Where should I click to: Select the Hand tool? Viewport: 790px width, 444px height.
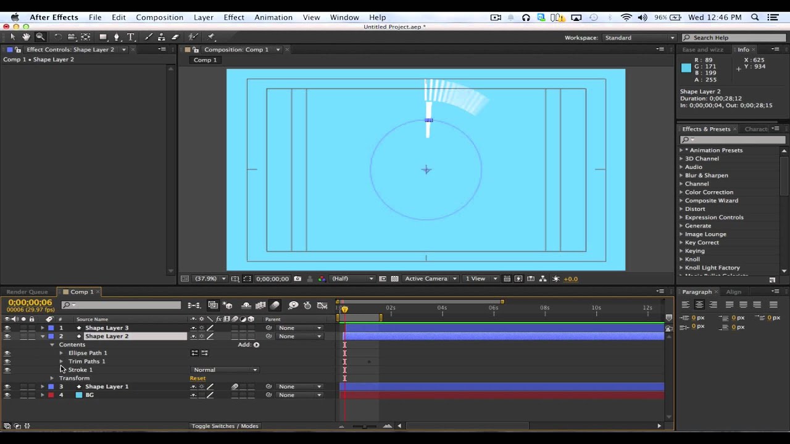(26, 37)
